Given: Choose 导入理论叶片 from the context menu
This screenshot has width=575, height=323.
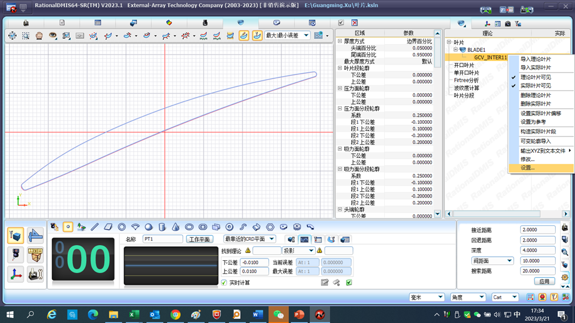Looking at the screenshot, I should (535, 59).
